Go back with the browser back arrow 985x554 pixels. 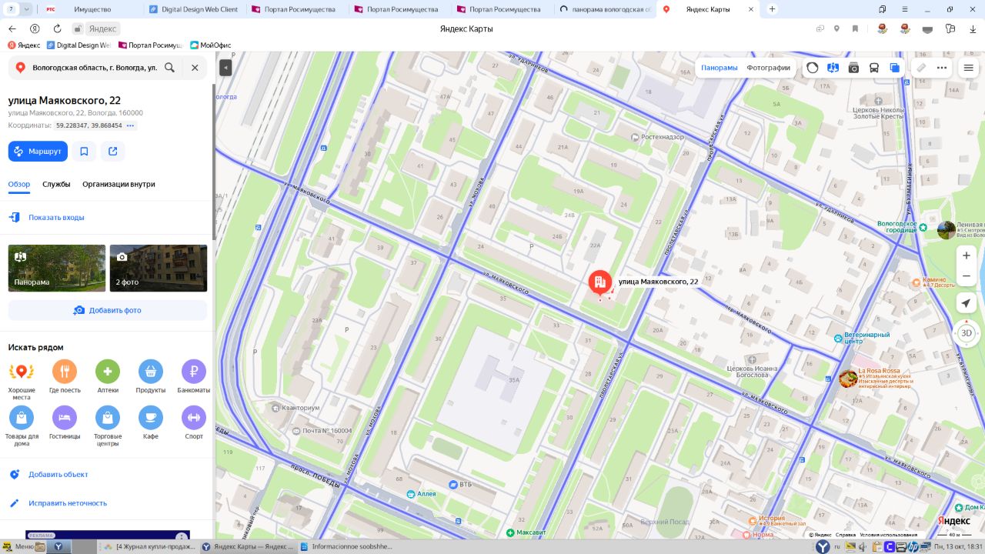[12, 28]
